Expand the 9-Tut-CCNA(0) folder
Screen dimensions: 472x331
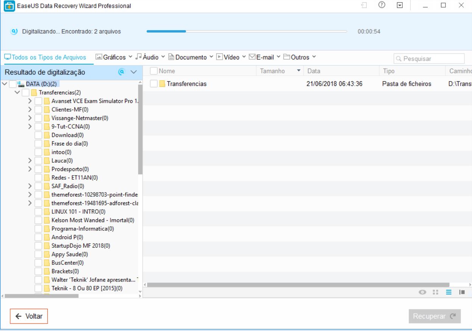click(x=30, y=127)
